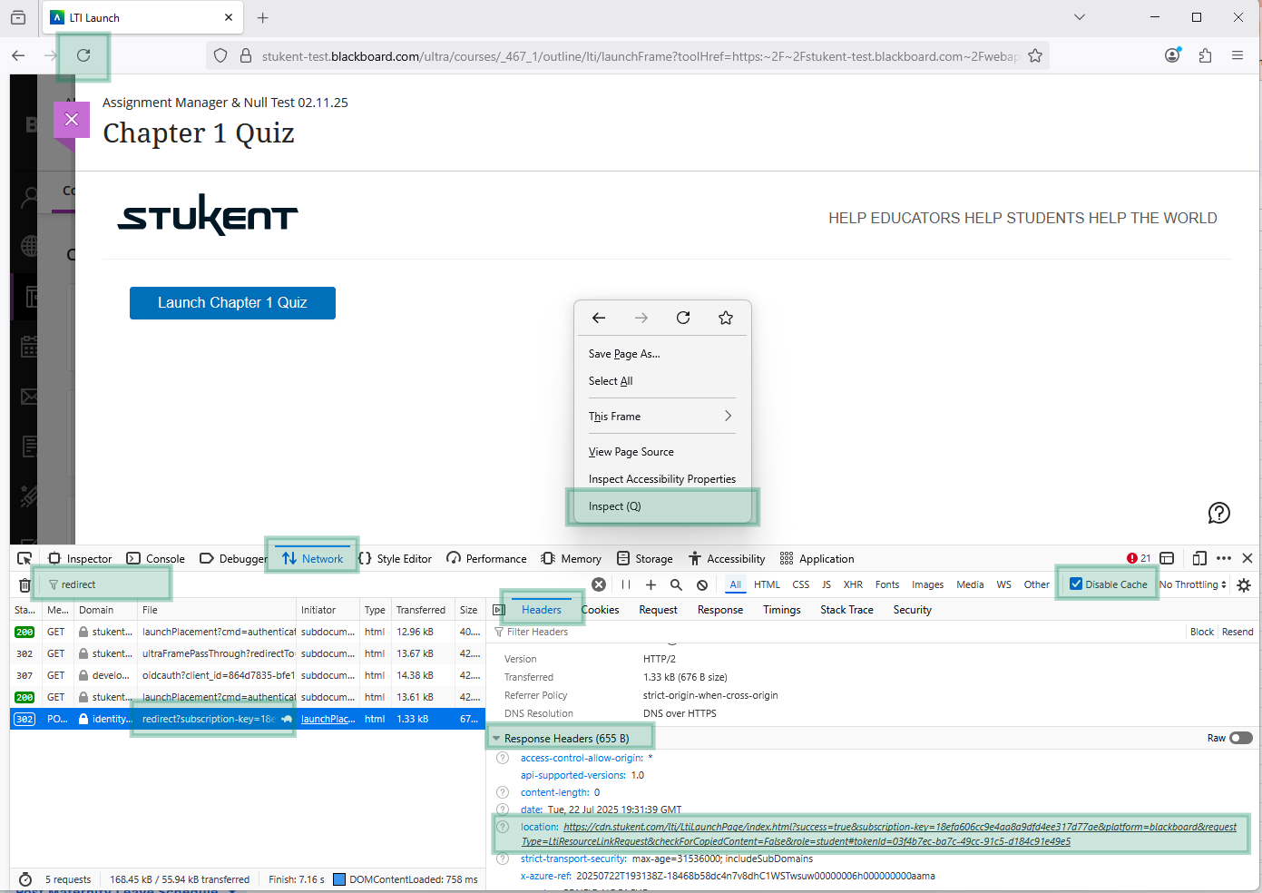Open a new browser tab with the plus
Viewport: 1262px width, 893px height.
262,17
